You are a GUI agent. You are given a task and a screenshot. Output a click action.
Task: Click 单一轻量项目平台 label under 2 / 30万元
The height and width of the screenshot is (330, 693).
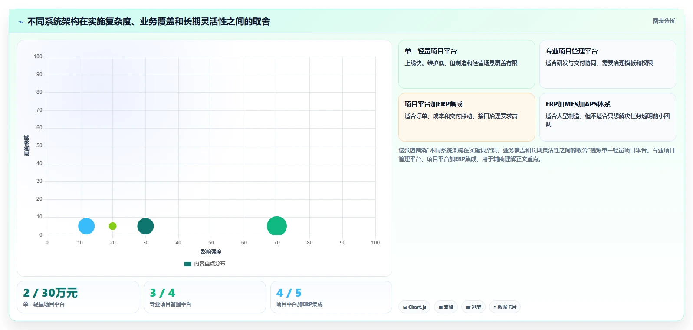click(x=44, y=304)
